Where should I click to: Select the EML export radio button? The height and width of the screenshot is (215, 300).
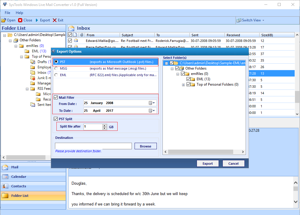(x=56, y=75)
